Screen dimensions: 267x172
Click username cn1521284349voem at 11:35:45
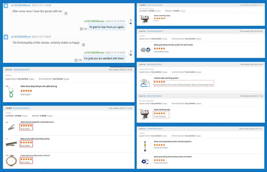point(94,52)
